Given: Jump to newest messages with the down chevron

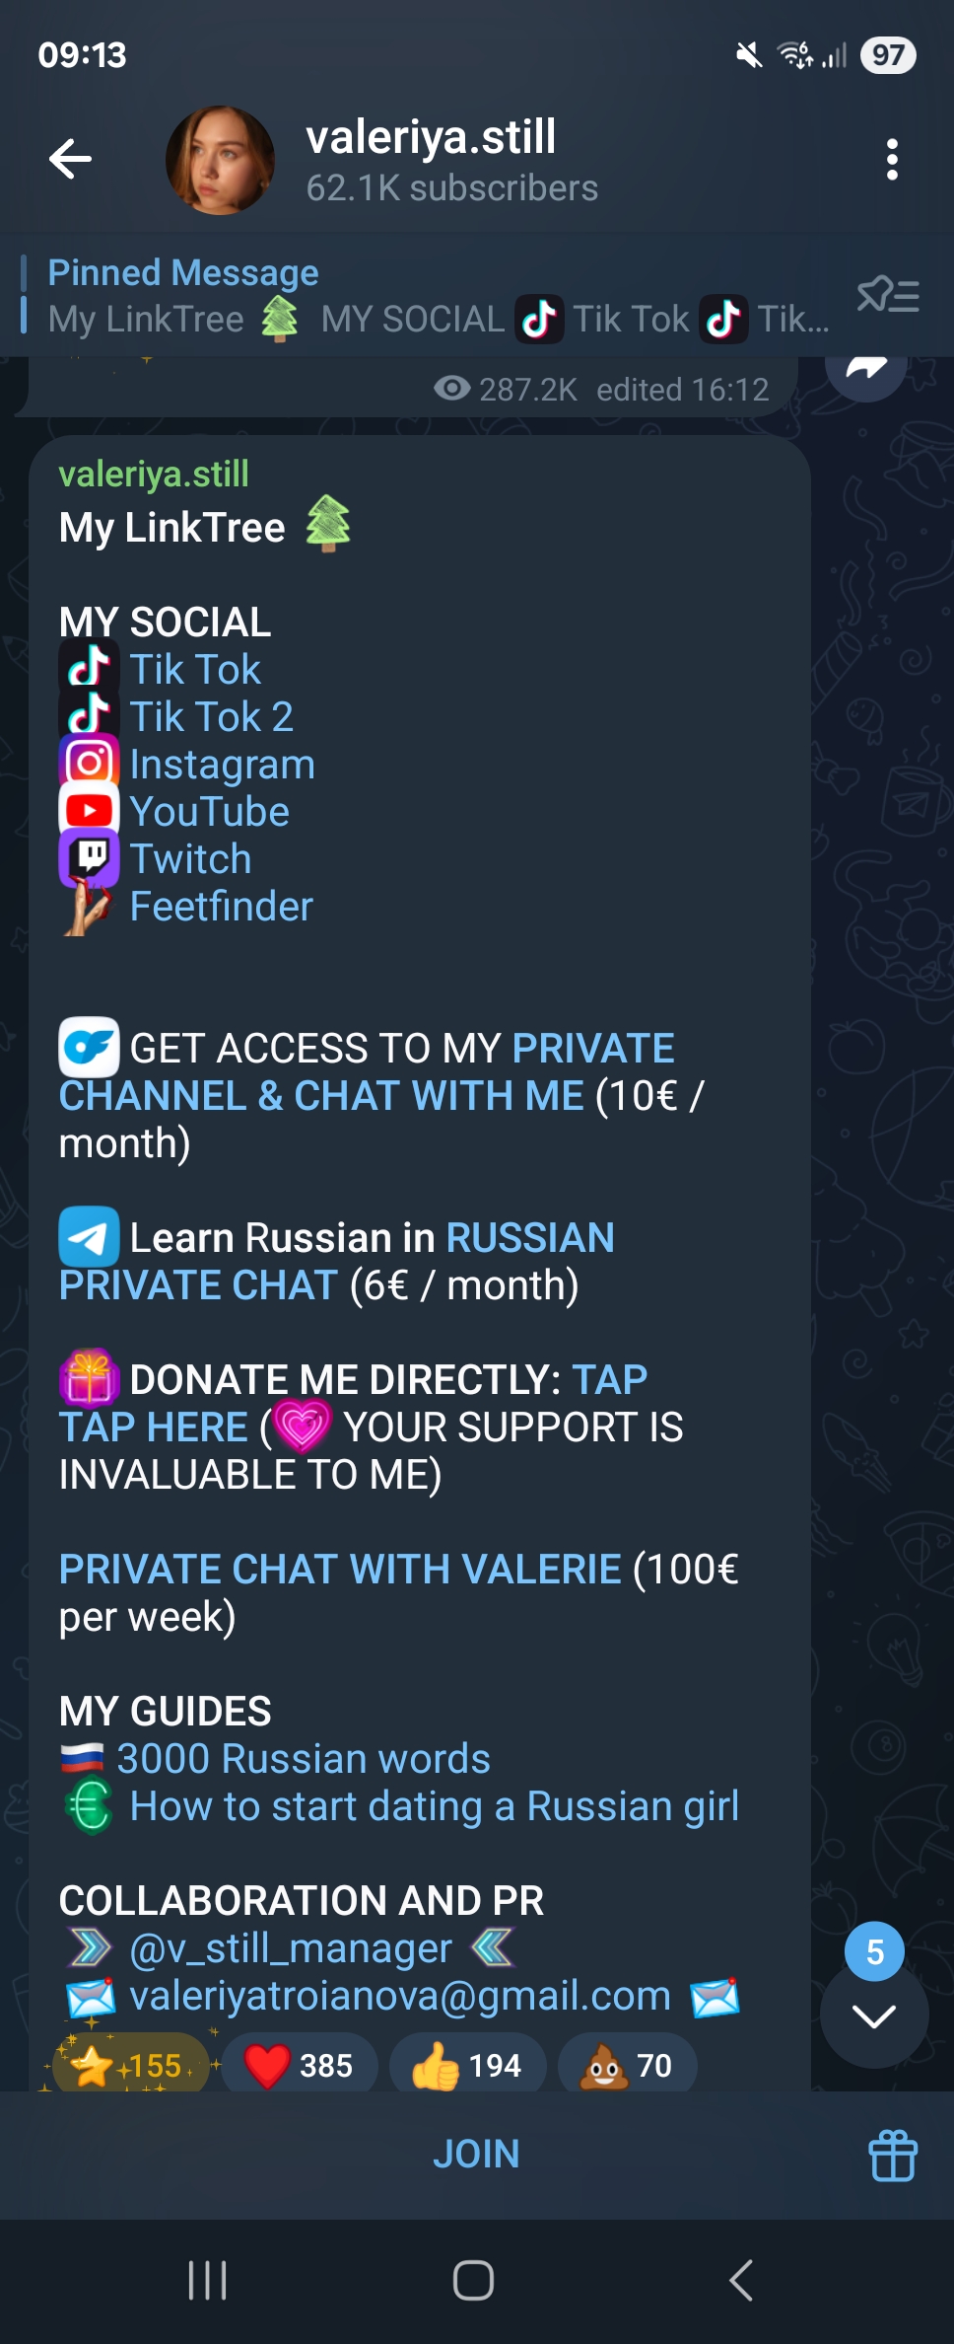Looking at the screenshot, I should point(874,2014).
